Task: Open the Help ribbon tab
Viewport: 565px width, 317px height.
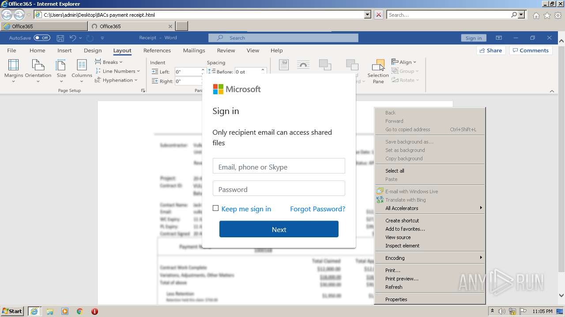Action: [x=277, y=50]
